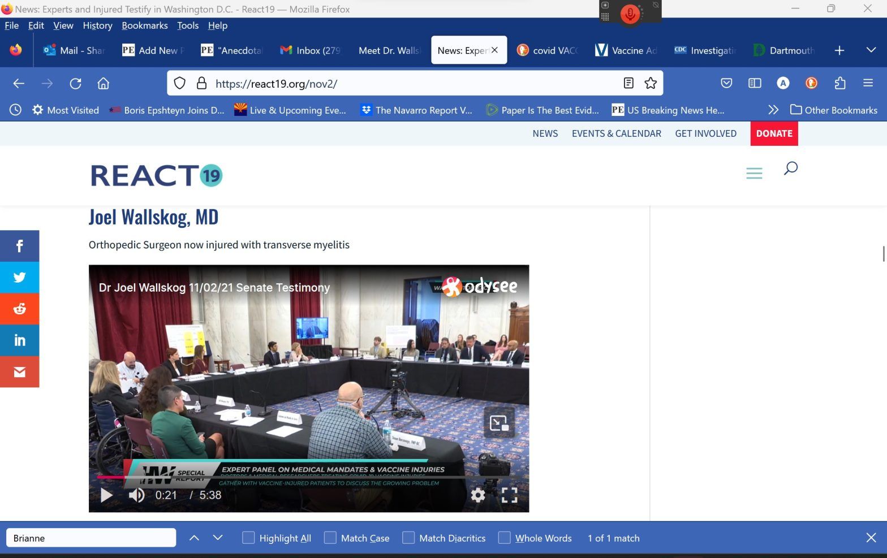Open the Bookmarks menu

click(145, 25)
